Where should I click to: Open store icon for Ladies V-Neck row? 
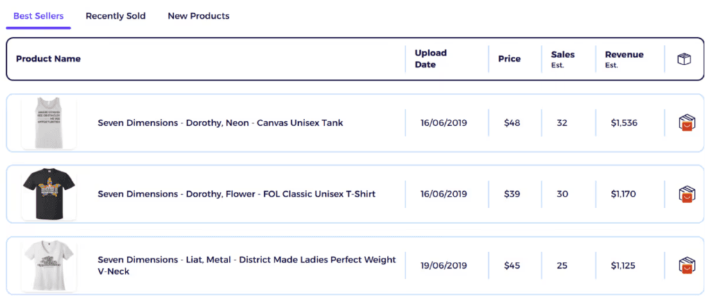pos(686,265)
